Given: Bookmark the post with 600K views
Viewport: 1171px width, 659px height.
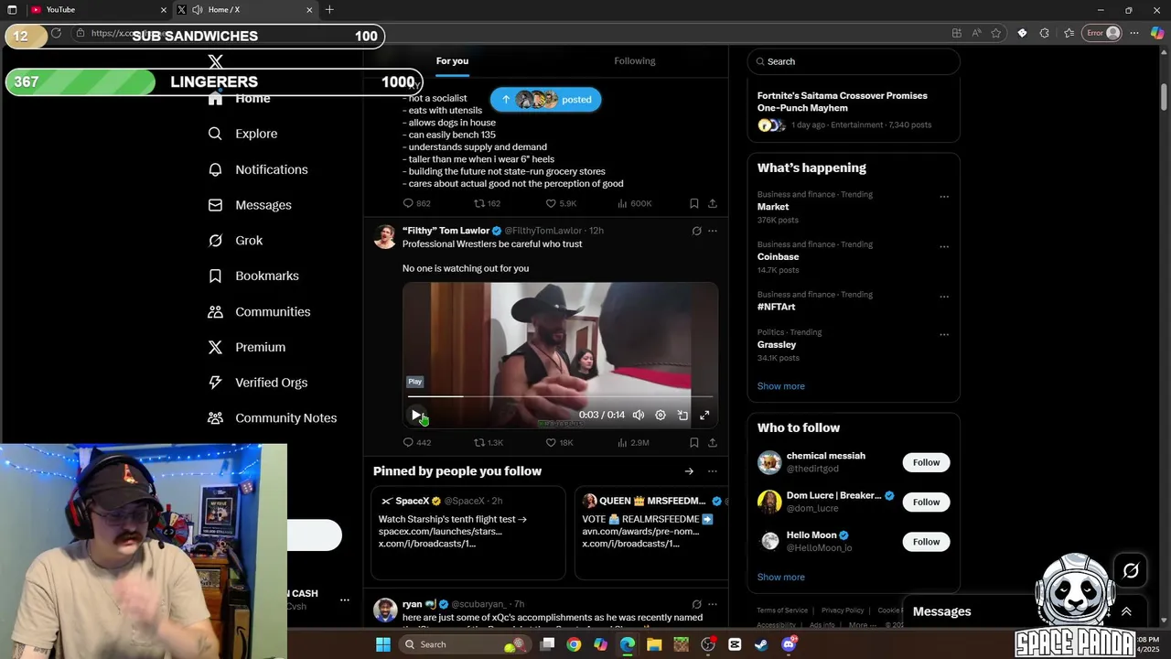Looking at the screenshot, I should [x=693, y=203].
